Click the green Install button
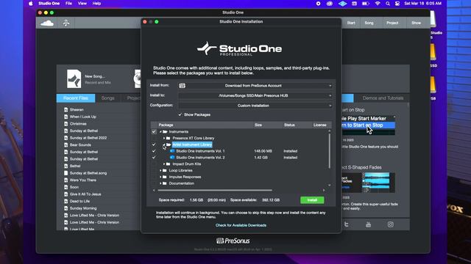The image size is (471, 264). pos(312,200)
